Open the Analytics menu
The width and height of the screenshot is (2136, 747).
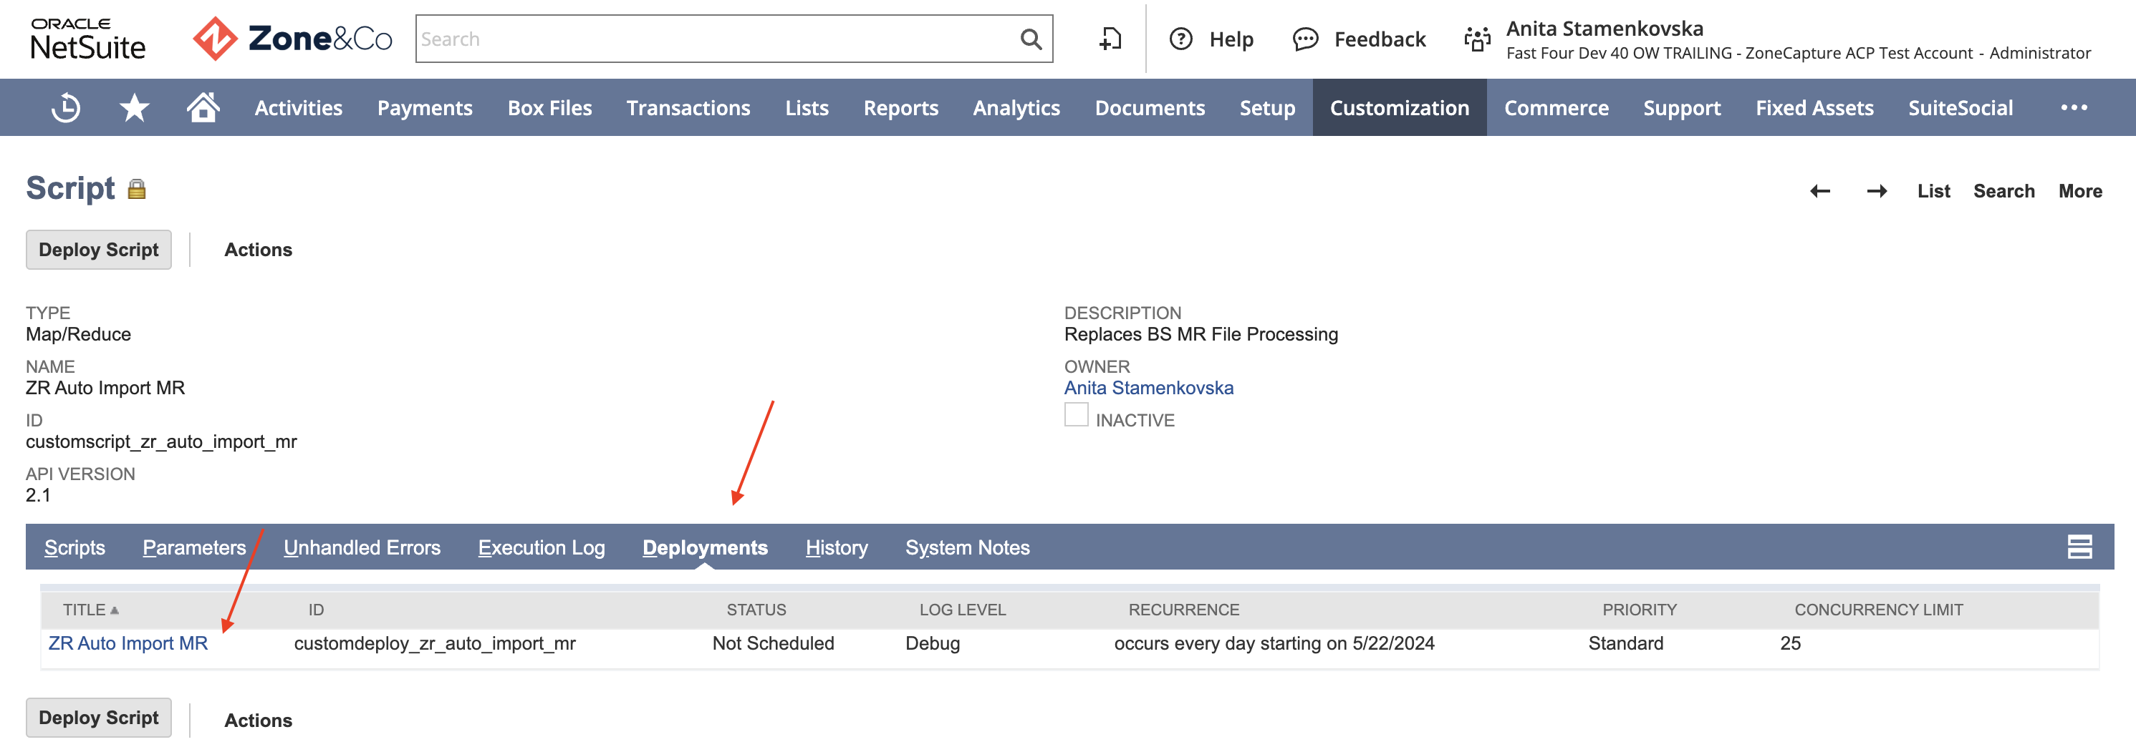coord(1016,107)
